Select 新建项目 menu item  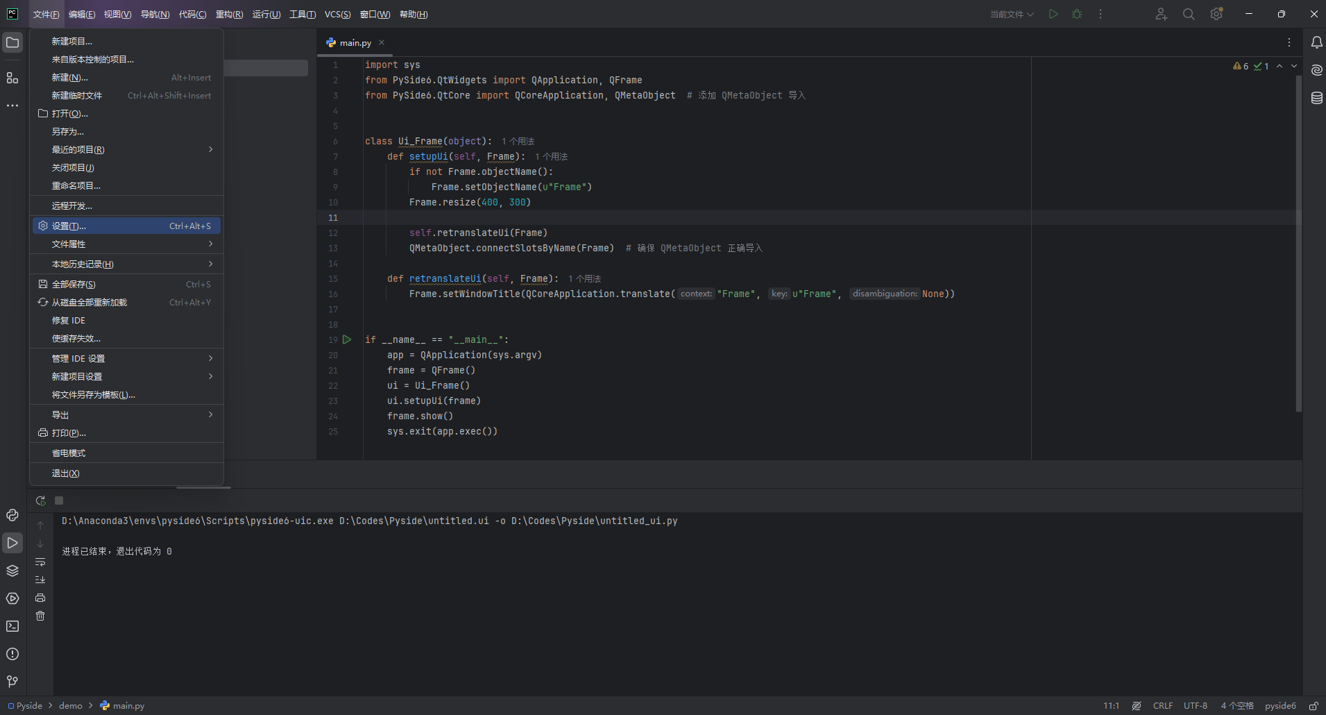(126, 41)
